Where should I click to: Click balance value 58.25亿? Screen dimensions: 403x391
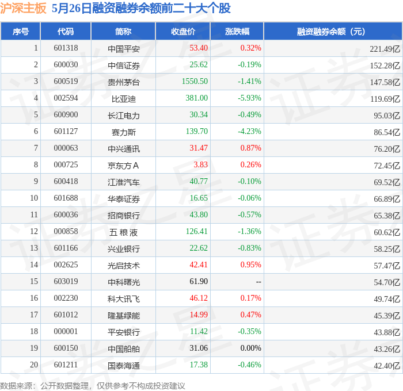387,249
